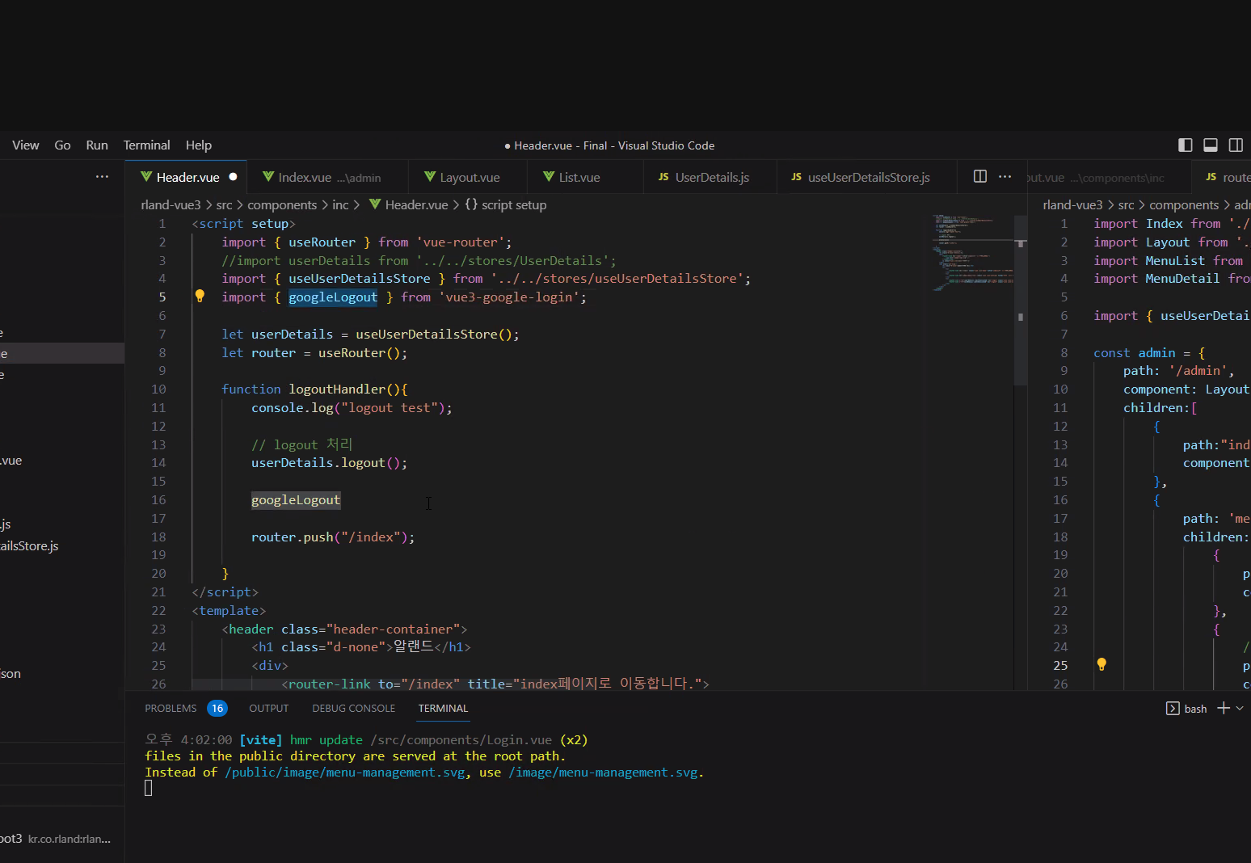Click the Vue icon on Header.vue tab

pyautogui.click(x=146, y=177)
